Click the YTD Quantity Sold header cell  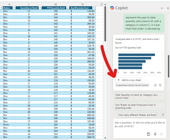(56, 8)
